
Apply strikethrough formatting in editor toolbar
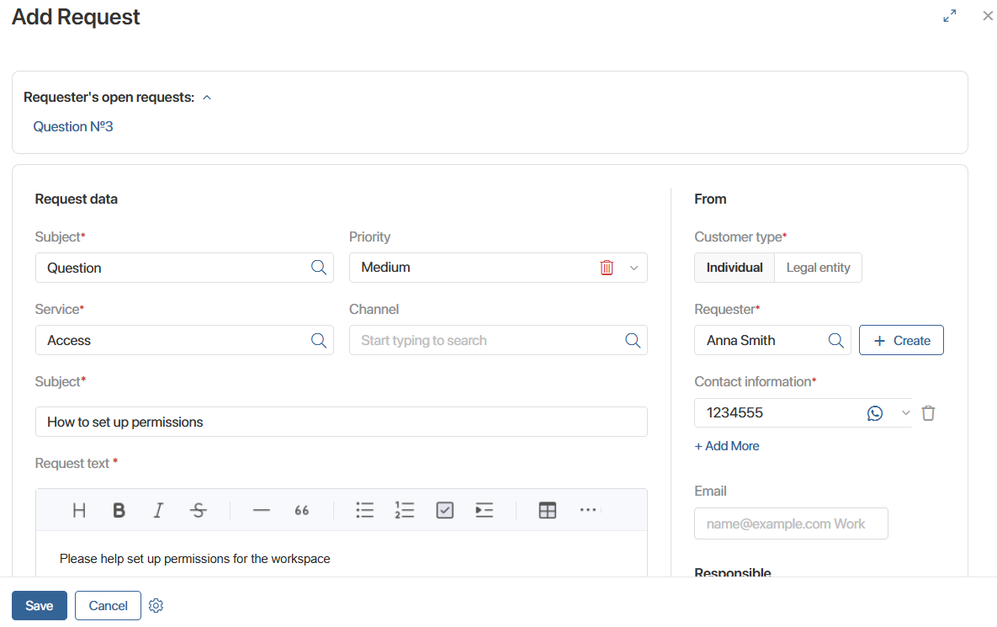pos(199,510)
